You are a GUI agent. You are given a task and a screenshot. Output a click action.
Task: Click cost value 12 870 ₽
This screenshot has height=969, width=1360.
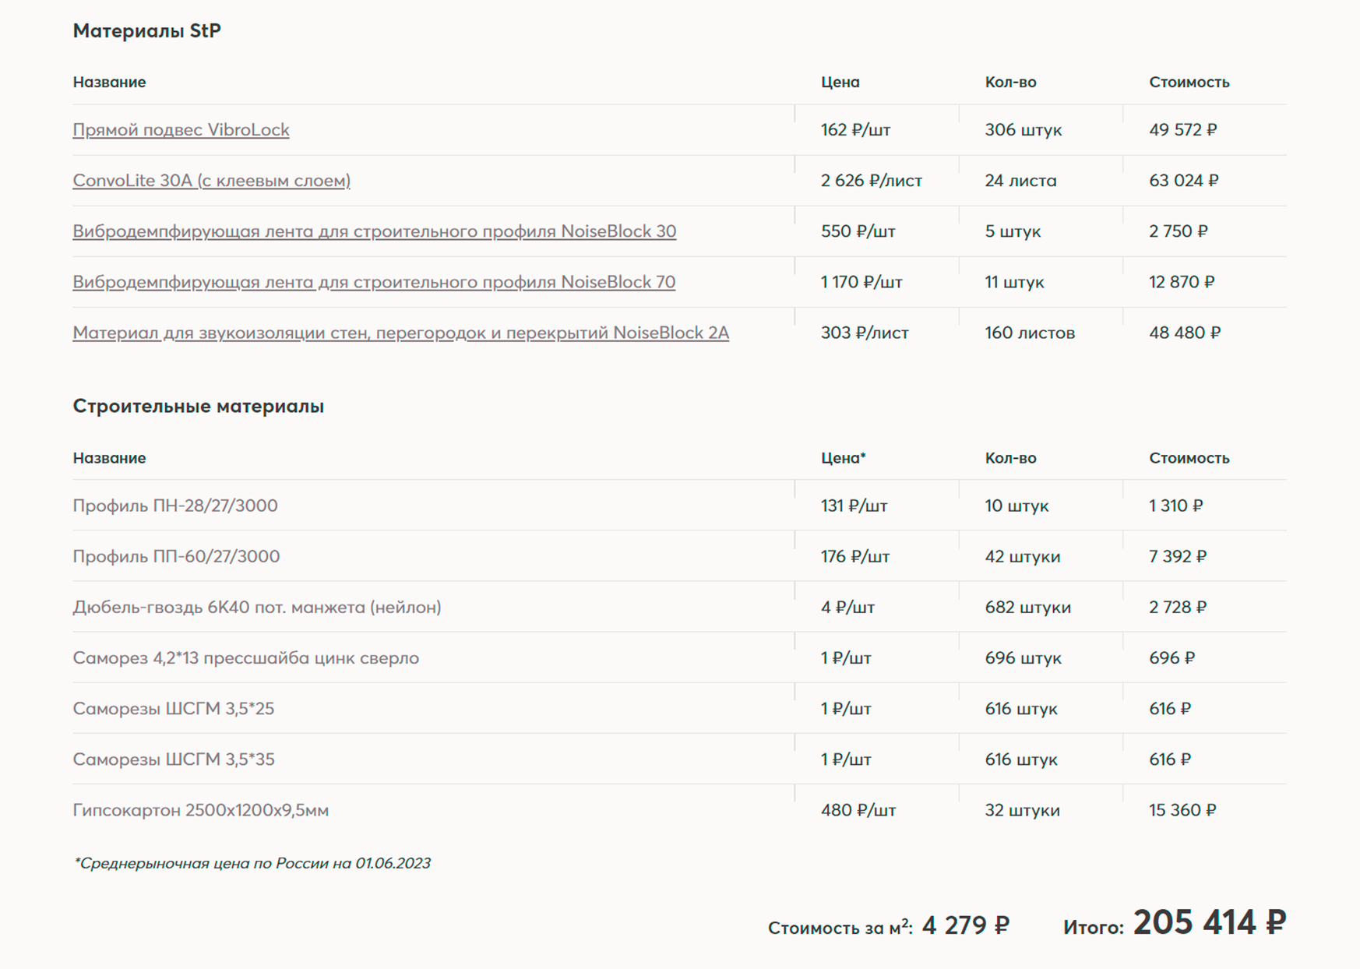[1182, 282]
